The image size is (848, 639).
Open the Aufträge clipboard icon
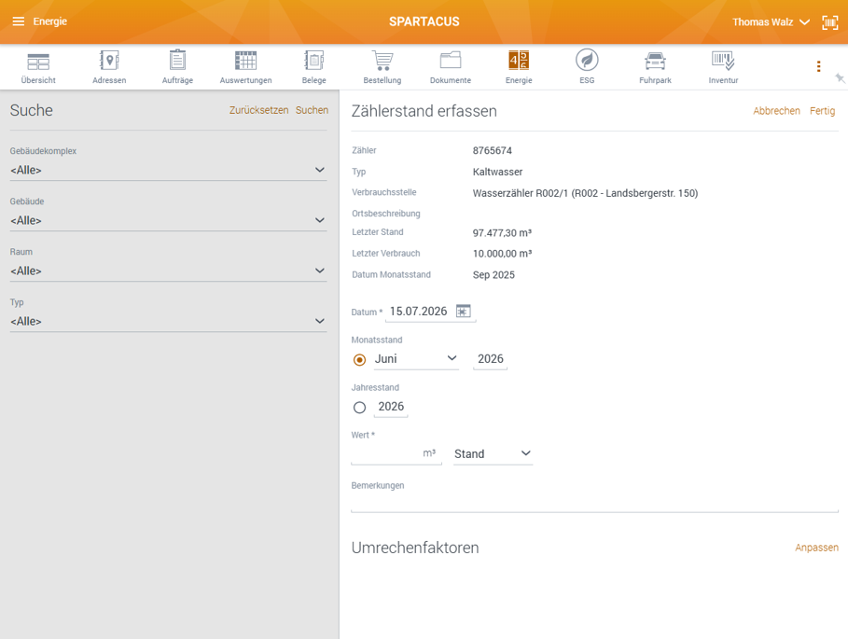pos(177,60)
